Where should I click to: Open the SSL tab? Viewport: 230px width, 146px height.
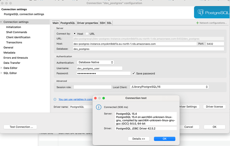(109, 23)
